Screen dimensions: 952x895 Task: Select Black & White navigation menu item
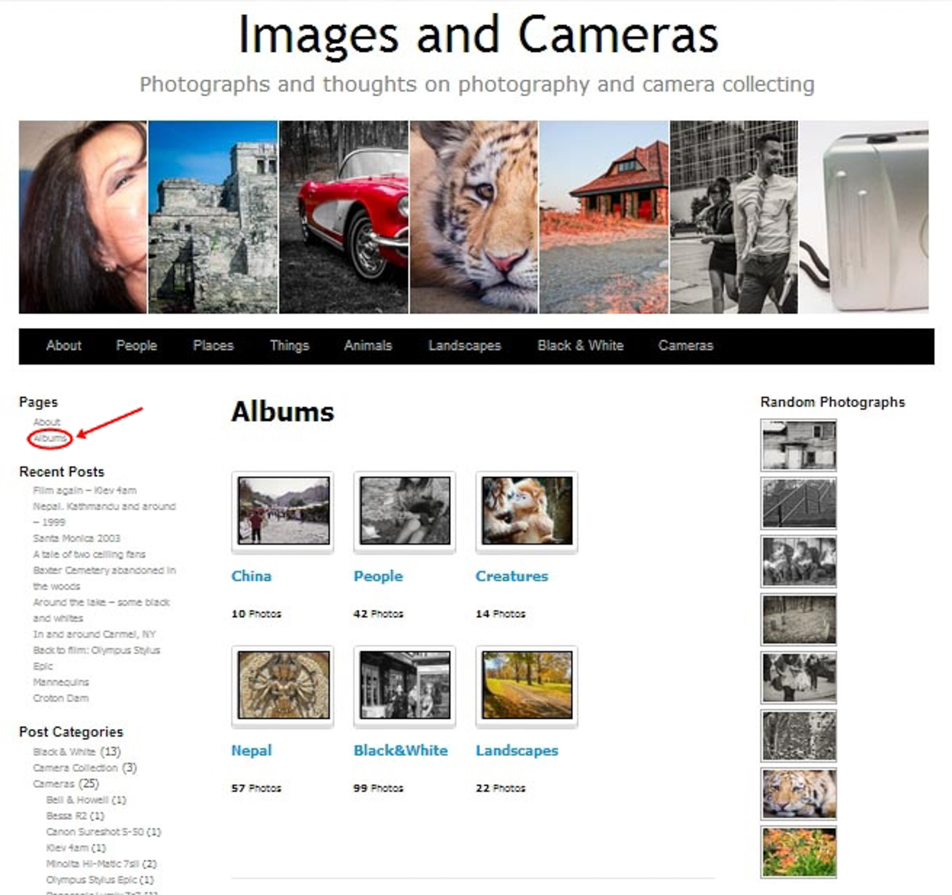tap(580, 346)
